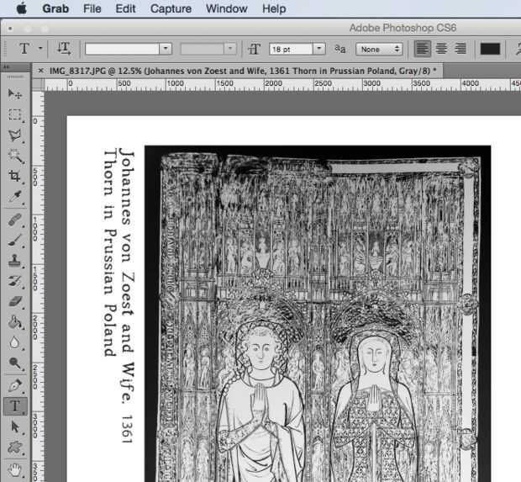Open the font family dropdown
The height and width of the screenshot is (482, 521).
[166, 49]
